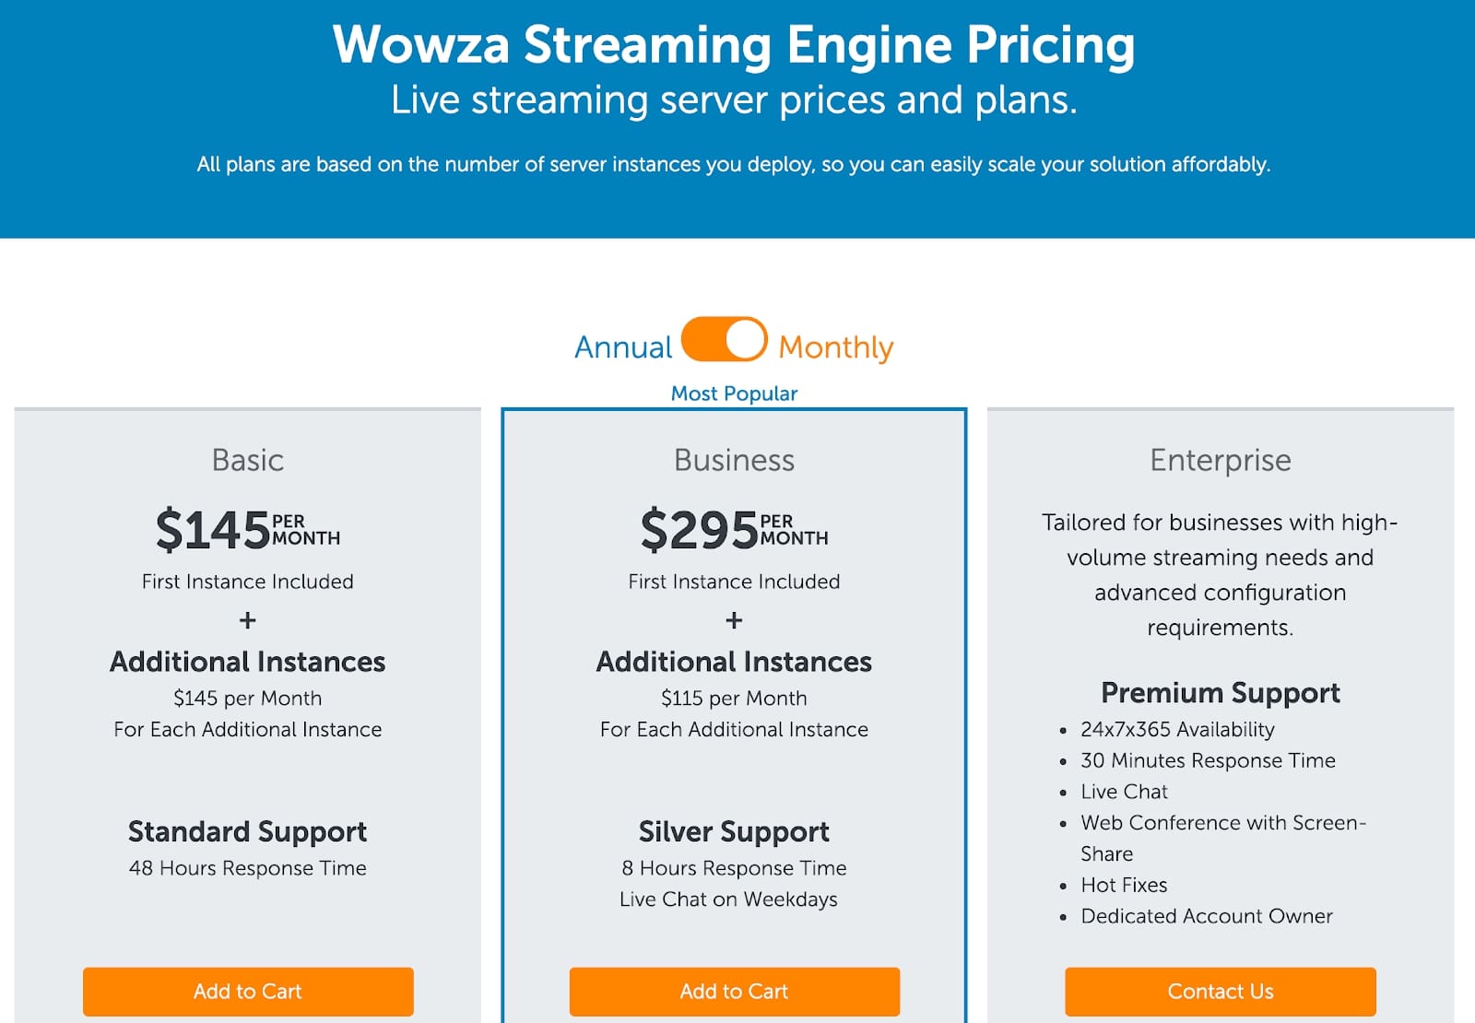Add the Business plan to cart

point(734,992)
